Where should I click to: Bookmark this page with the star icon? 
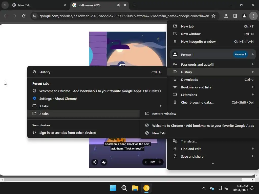click(213, 16)
